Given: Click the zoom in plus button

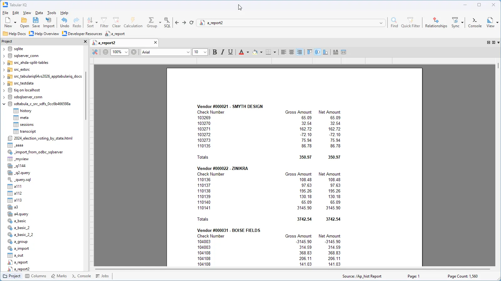Looking at the screenshot, I should [134, 52].
